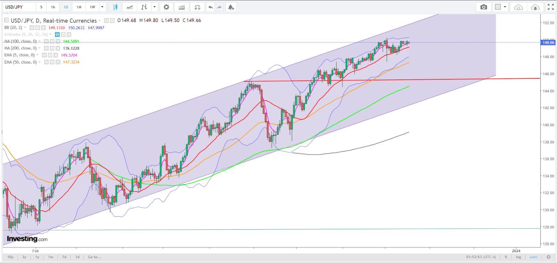The width and height of the screenshot is (557, 263).
Task: Take a chart snapshot with the camera icon
Action: 484,7
